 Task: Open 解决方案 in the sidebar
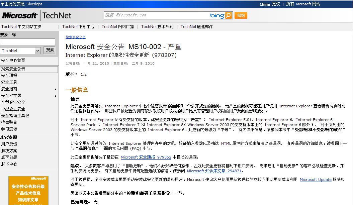pyautogui.click(x=9, y=151)
